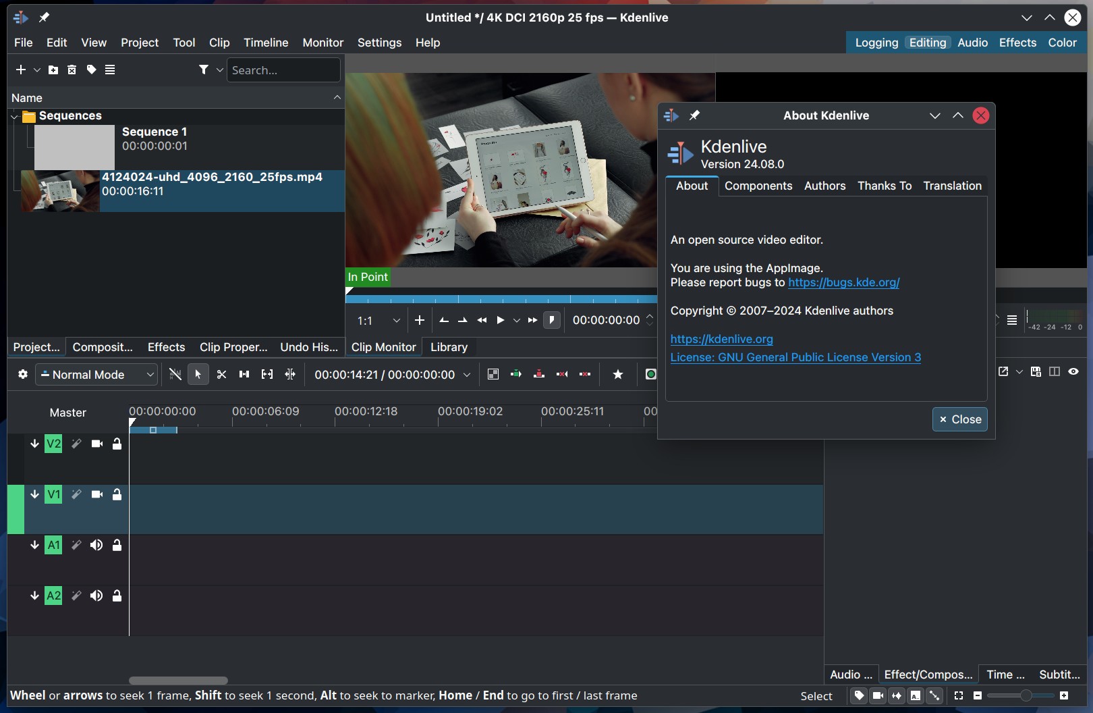Play the clip in clip monitor
This screenshot has height=713, width=1093.
click(501, 320)
